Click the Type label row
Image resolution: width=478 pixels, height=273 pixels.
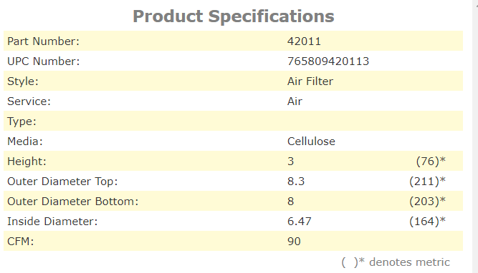[x=233, y=121]
